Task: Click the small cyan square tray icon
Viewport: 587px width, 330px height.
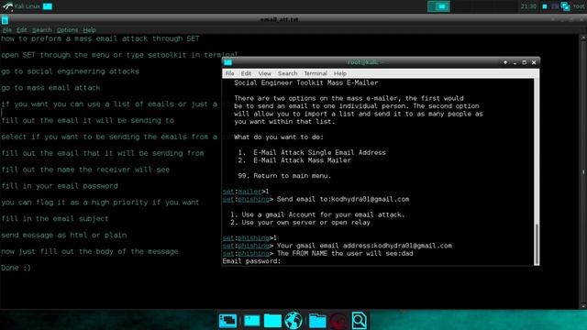Action: (545, 6)
